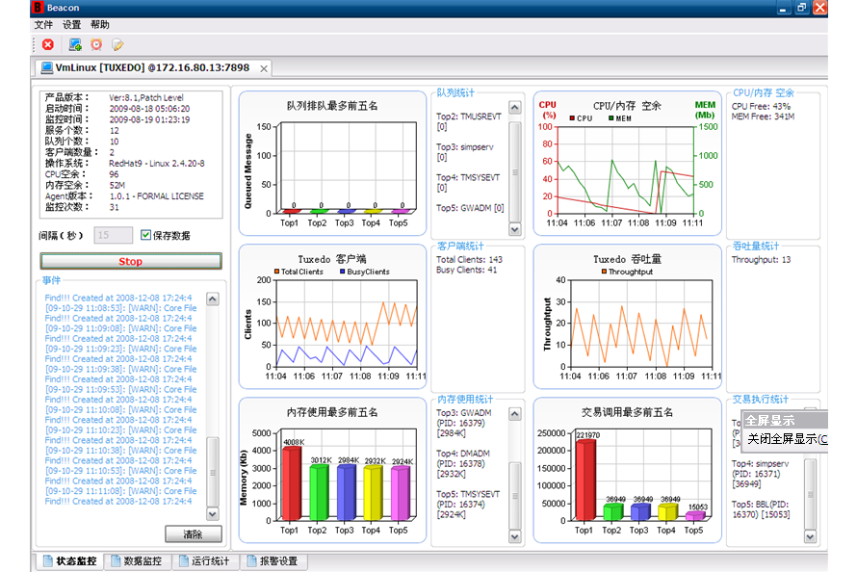Click down arrow of 交易执行统计 scrollbar
This screenshot has height=572, width=857.
[x=810, y=536]
